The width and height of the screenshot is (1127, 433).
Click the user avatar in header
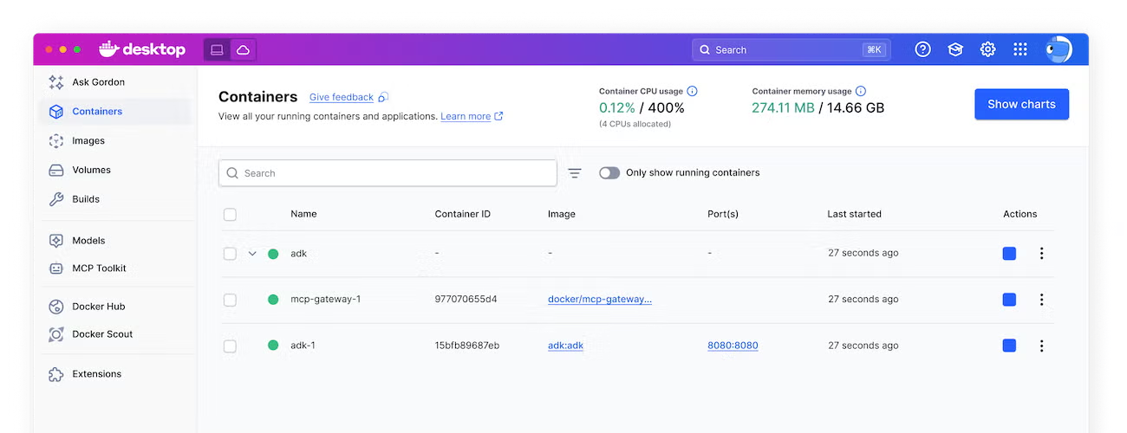(x=1059, y=49)
